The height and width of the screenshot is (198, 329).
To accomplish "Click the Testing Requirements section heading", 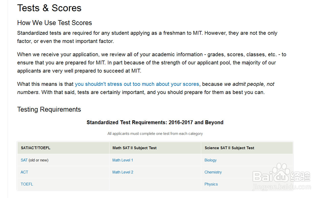I will point(49,110).
